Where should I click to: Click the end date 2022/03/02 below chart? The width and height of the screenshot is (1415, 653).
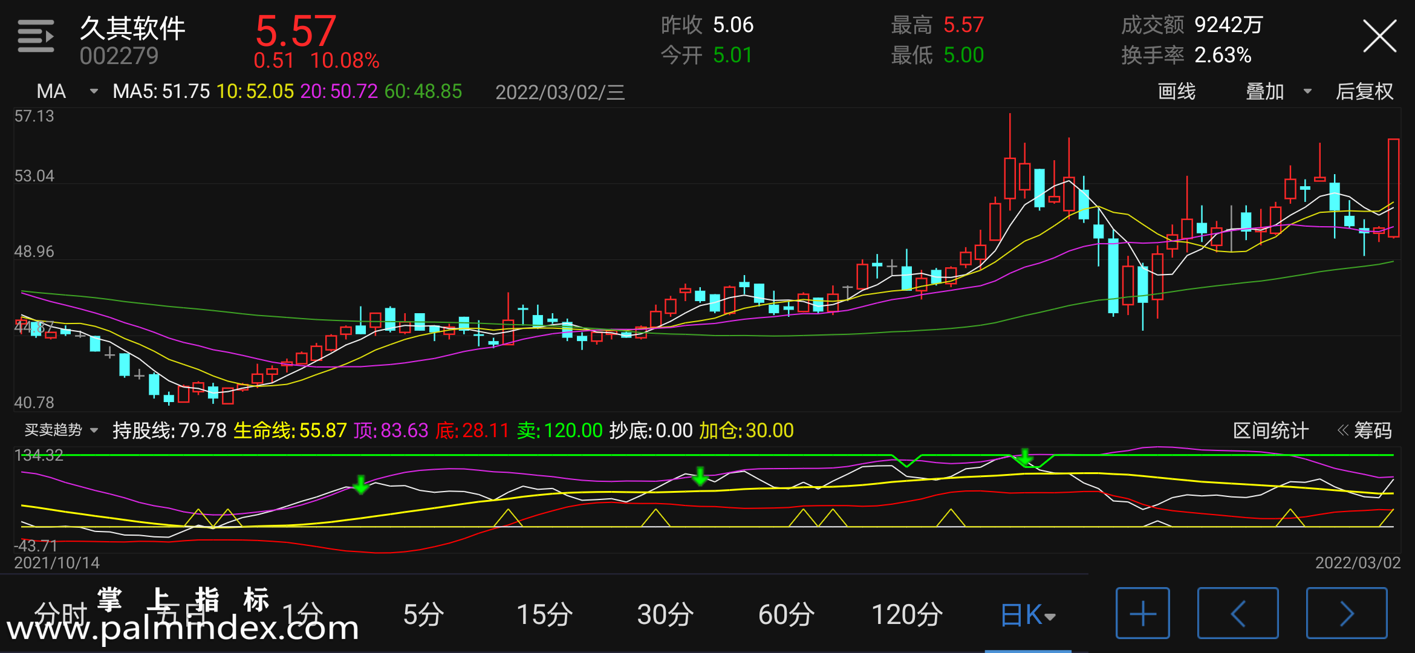(x=1358, y=563)
